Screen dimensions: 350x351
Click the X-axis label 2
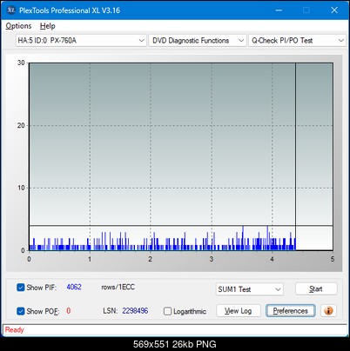point(151,259)
